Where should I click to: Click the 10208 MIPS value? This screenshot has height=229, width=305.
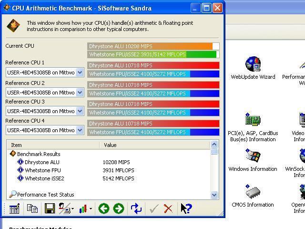pyautogui.click(x=116, y=162)
